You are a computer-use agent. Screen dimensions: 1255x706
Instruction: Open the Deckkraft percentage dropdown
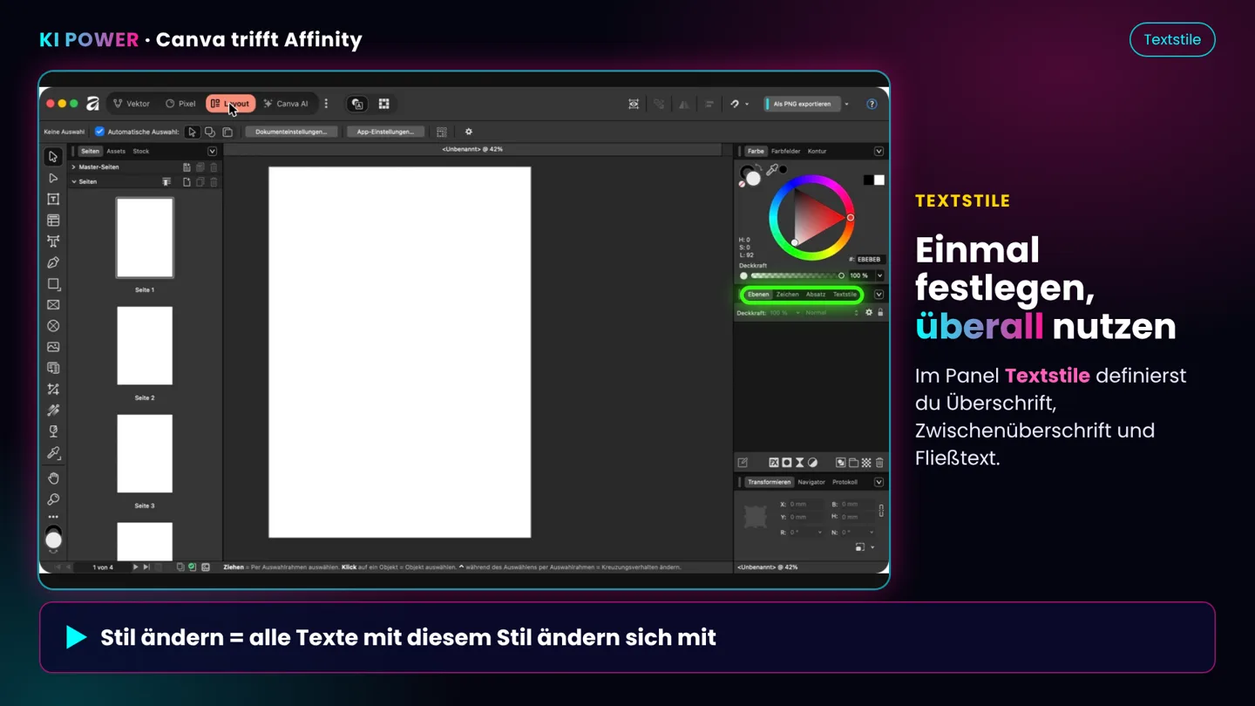click(x=879, y=275)
